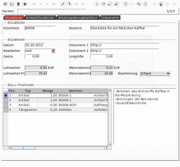Click the horizontal scrollbar under positions table

point(60,148)
